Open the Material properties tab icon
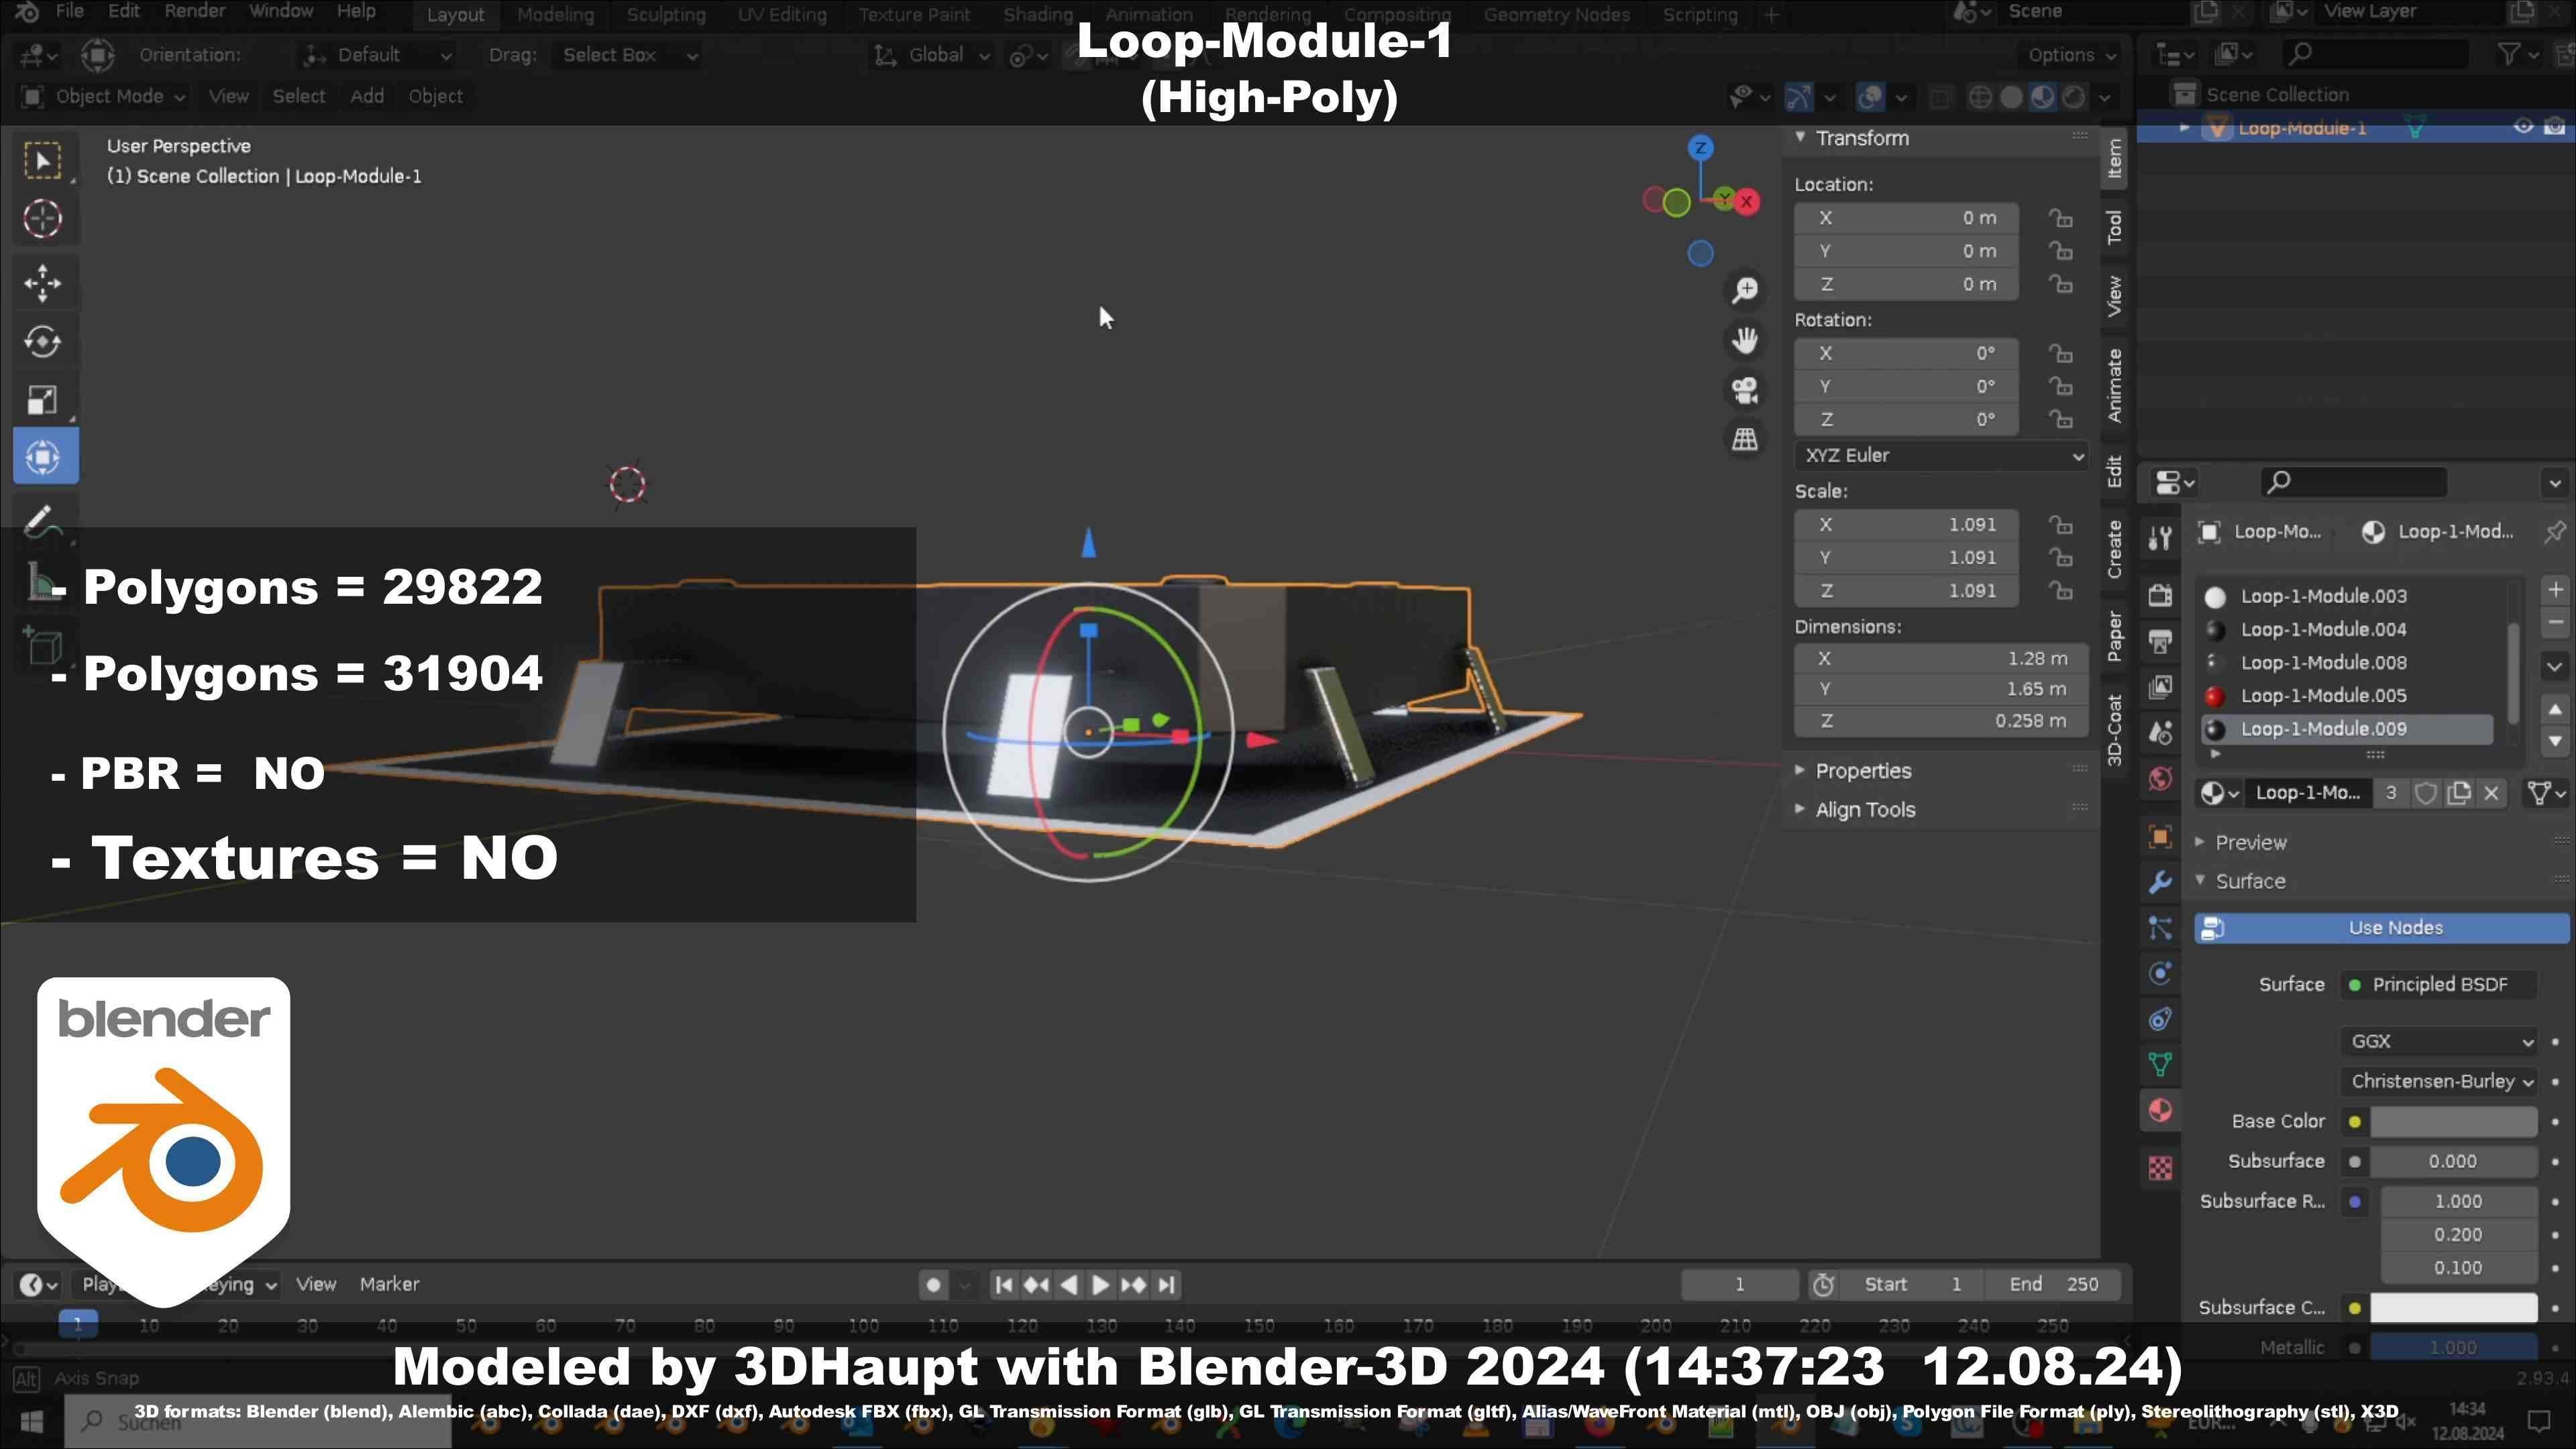Viewport: 2576px width, 1449px height. coord(2160,1111)
